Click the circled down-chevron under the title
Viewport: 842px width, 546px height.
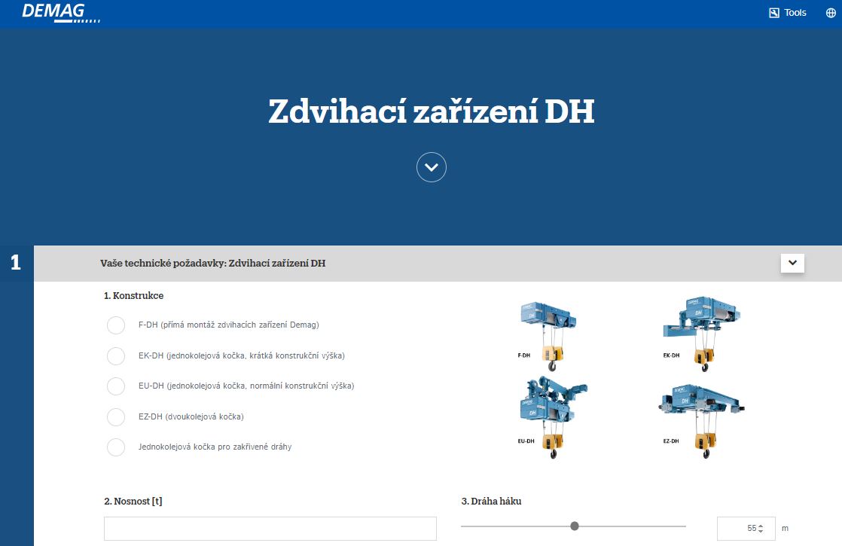point(432,167)
